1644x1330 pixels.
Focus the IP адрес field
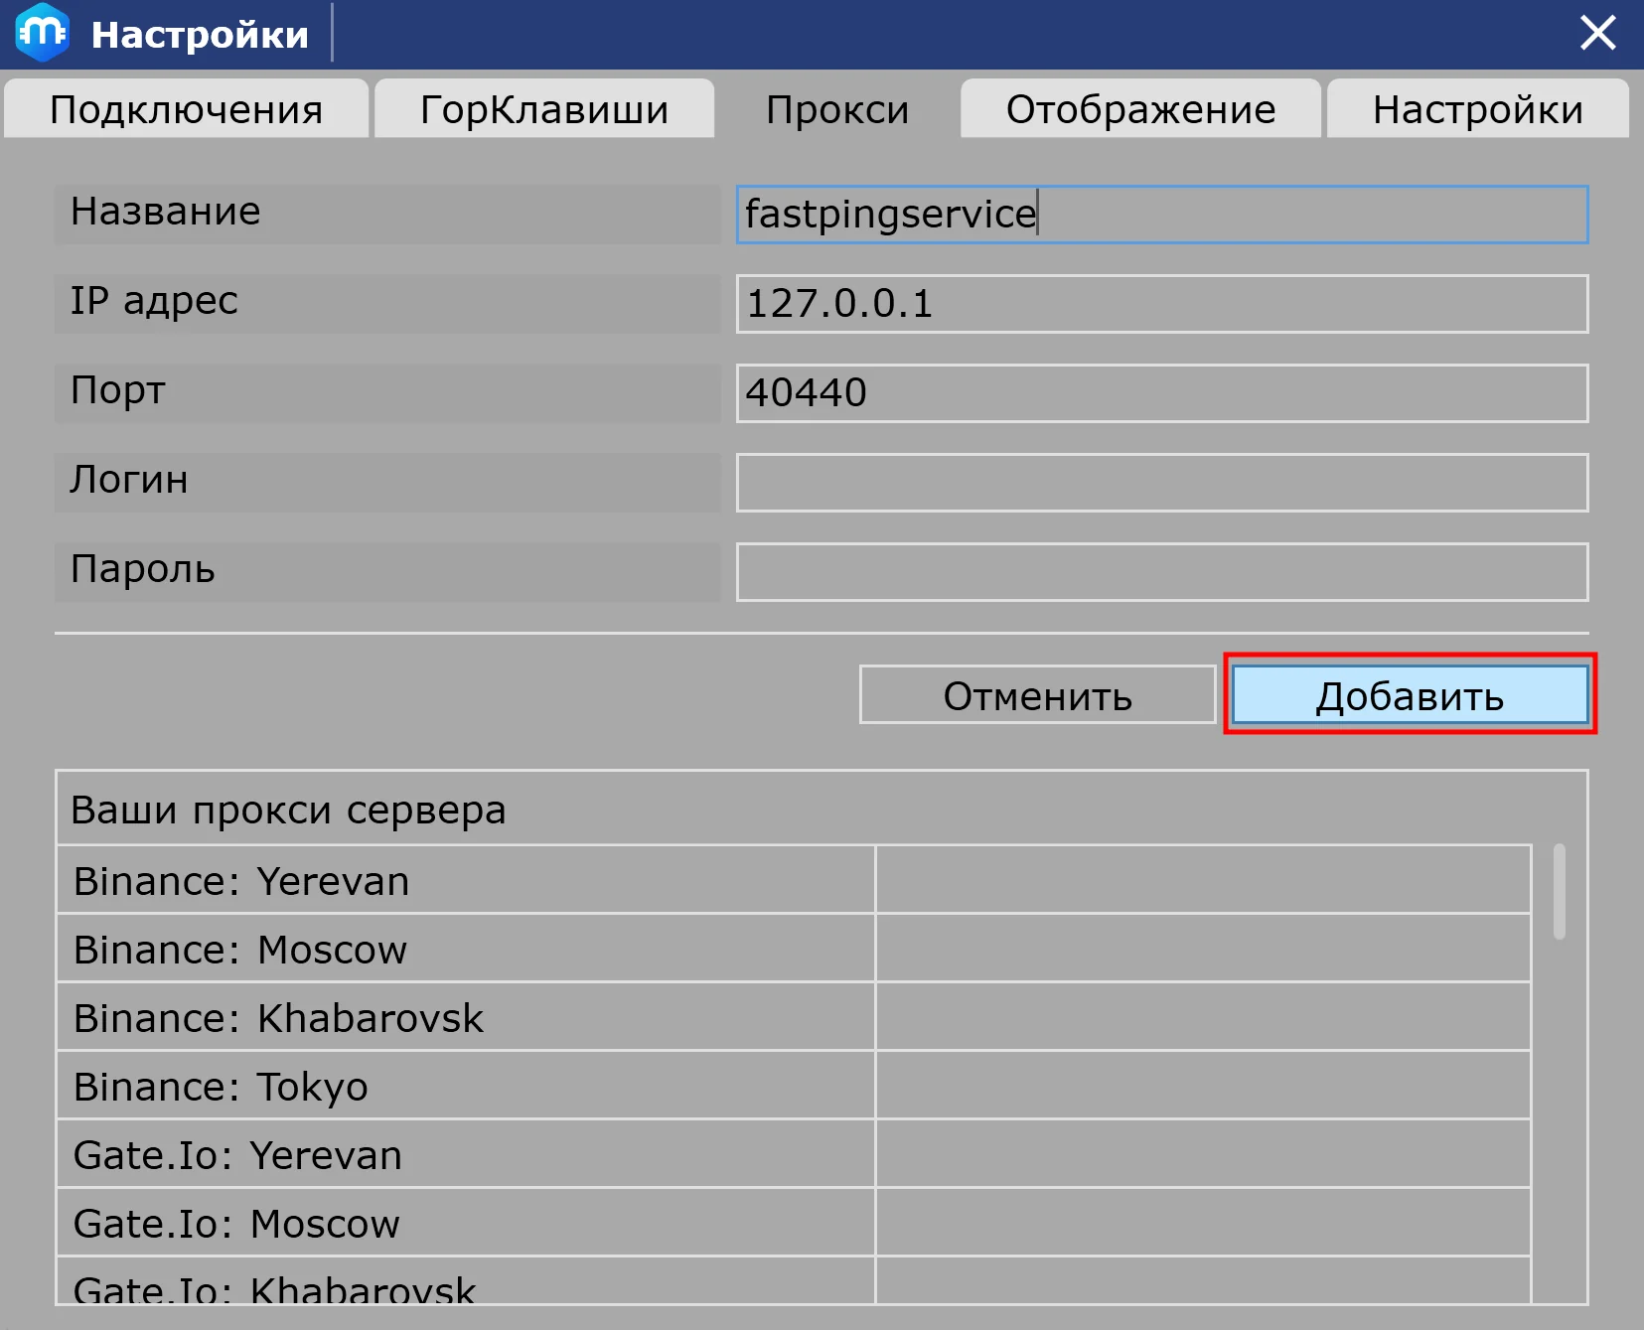pyautogui.click(x=1161, y=304)
